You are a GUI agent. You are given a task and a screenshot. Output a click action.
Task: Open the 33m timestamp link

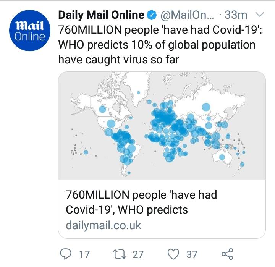236,15
